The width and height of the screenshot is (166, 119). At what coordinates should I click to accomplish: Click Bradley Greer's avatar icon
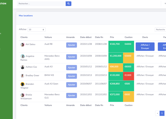tap(22, 76)
